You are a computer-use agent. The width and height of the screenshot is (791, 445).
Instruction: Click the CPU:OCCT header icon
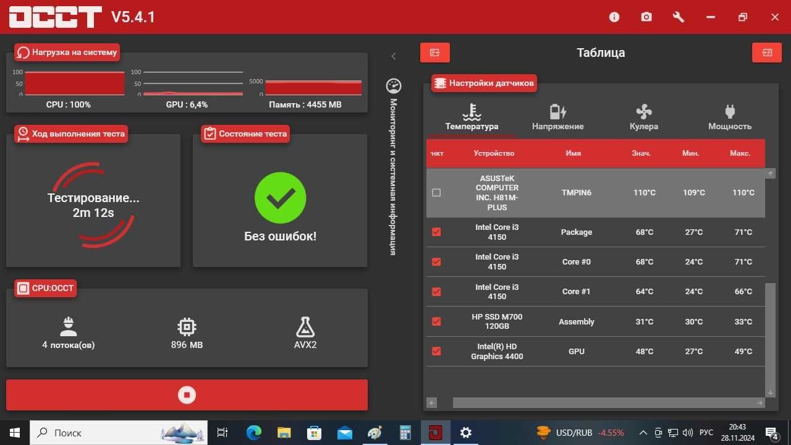[23, 288]
